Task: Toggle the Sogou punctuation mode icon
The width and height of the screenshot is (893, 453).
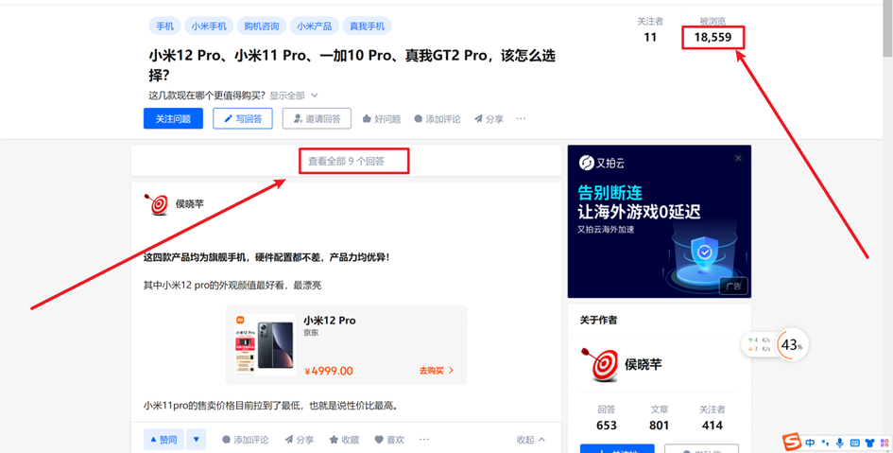Action: pos(825,443)
